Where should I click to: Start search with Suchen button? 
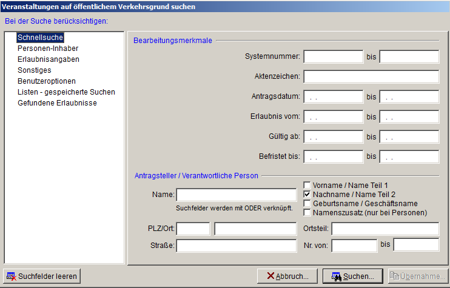(x=352, y=276)
